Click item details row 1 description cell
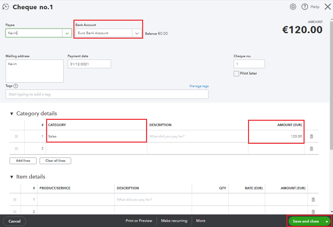The height and width of the screenshot is (227, 333). 153,199
